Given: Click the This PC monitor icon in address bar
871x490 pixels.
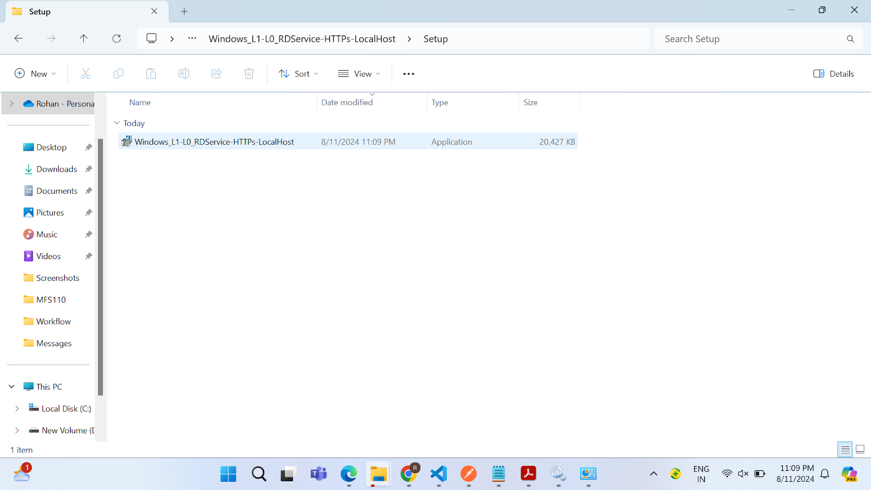Looking at the screenshot, I should coord(151,39).
